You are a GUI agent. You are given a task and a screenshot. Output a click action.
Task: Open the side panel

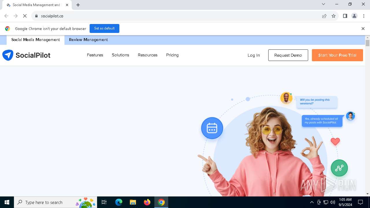345,16
